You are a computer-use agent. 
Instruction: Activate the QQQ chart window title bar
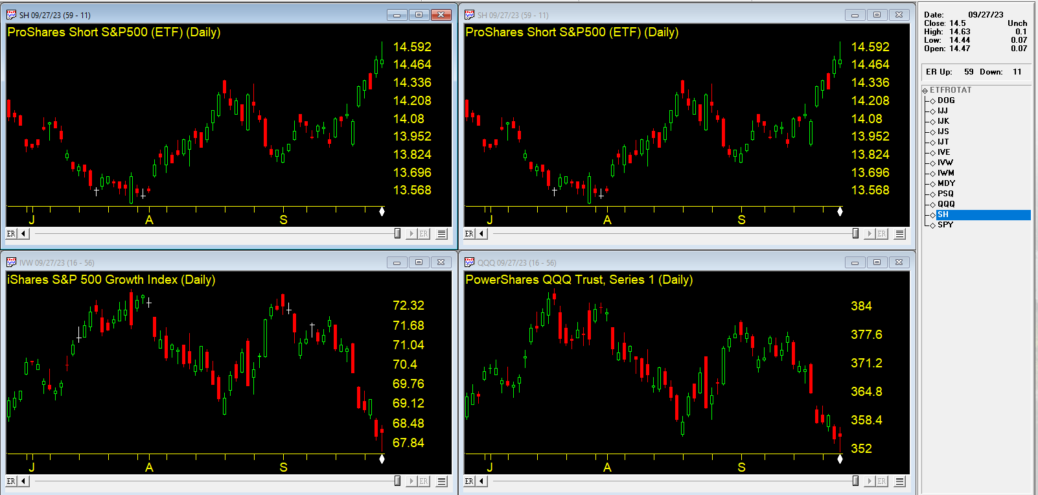[648, 262]
